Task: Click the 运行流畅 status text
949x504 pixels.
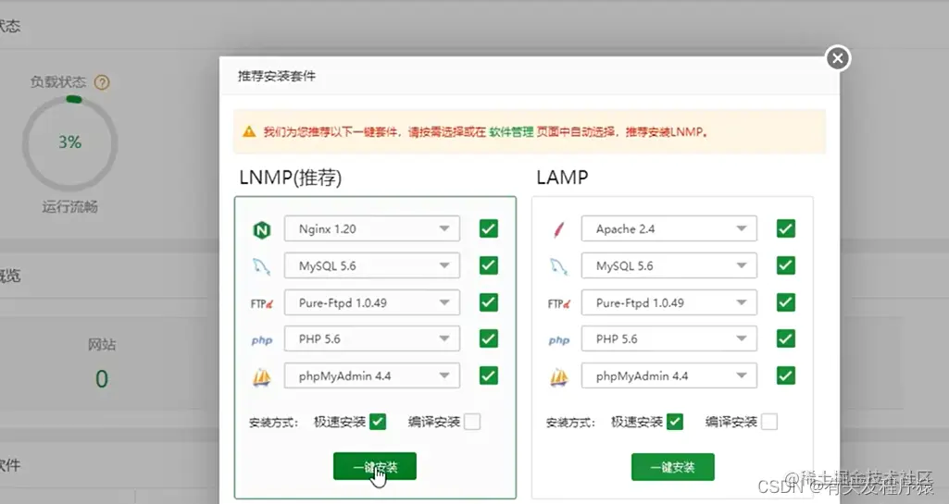Action: click(x=69, y=206)
